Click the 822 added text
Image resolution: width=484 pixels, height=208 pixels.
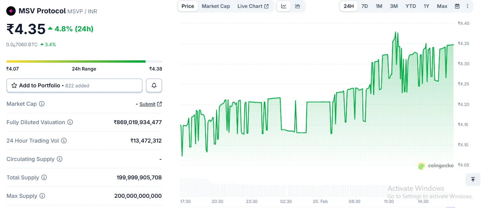[x=77, y=85]
